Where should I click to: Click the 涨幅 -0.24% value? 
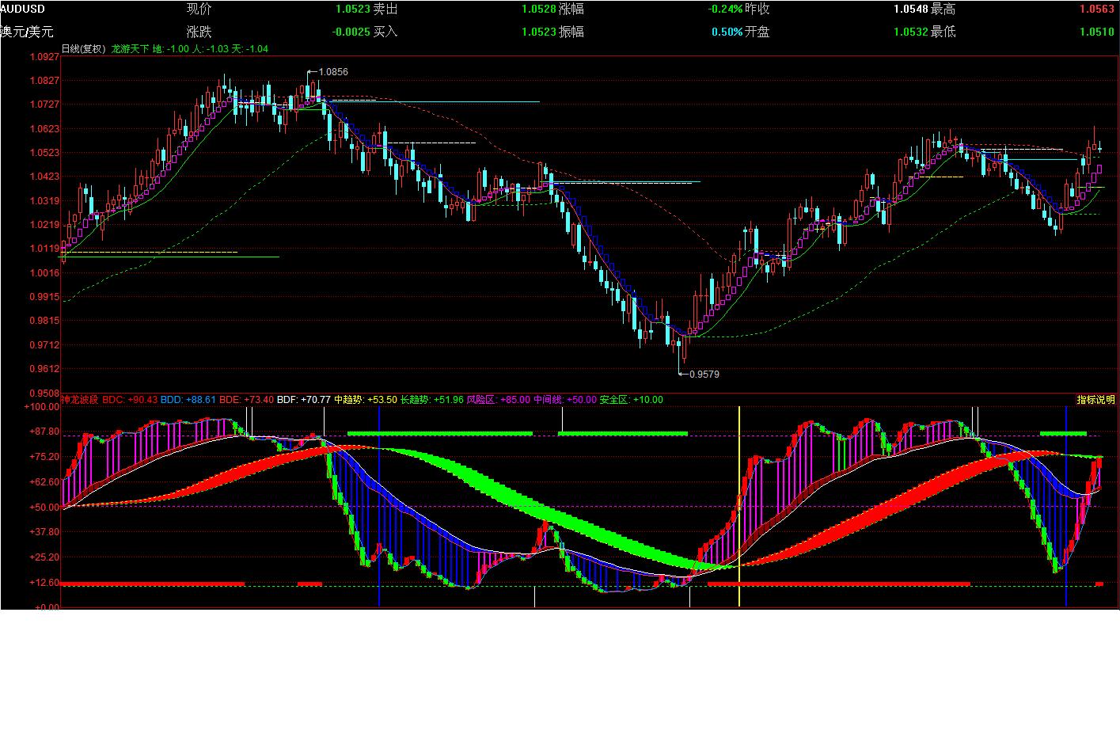(725, 10)
